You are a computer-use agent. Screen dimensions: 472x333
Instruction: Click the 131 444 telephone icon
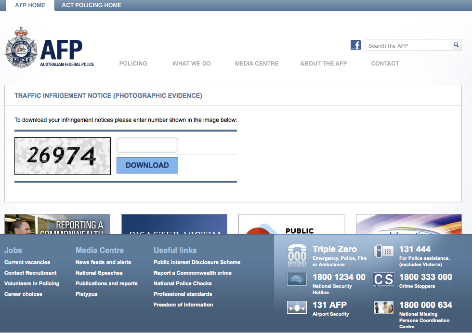(x=383, y=252)
